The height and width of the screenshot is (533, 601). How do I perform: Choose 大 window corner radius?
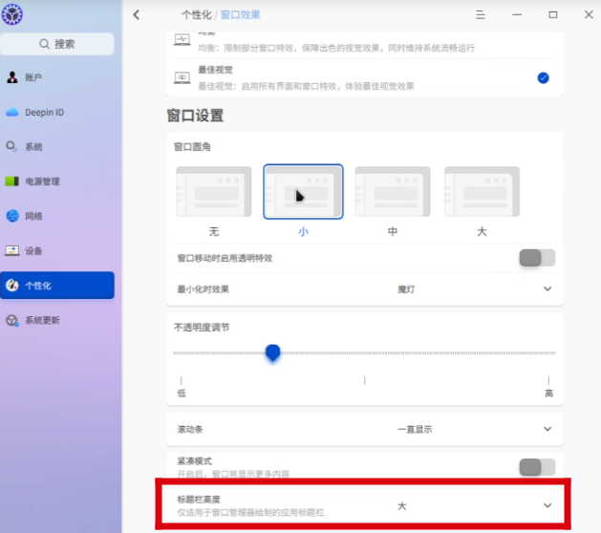(482, 192)
